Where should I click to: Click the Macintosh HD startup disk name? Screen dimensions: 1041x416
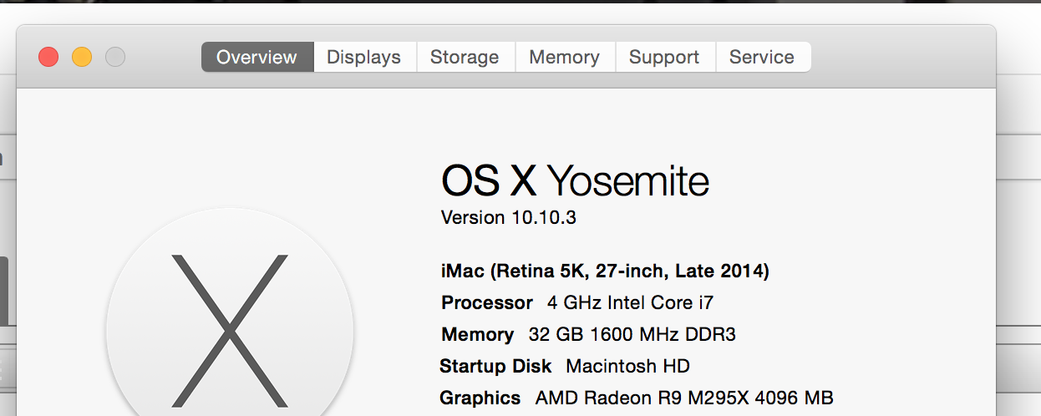pos(627,366)
